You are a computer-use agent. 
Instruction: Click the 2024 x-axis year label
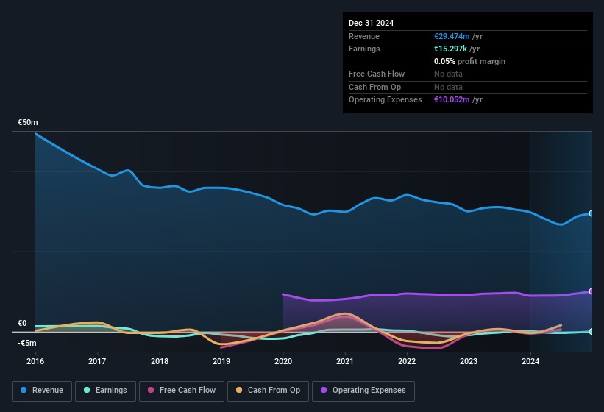tap(530, 361)
